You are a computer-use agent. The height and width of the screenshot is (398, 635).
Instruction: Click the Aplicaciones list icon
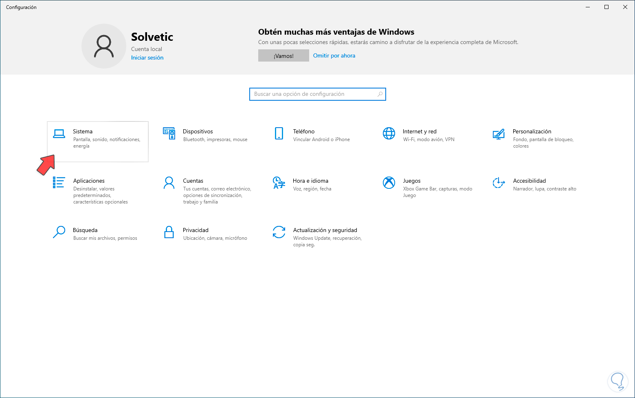click(59, 182)
